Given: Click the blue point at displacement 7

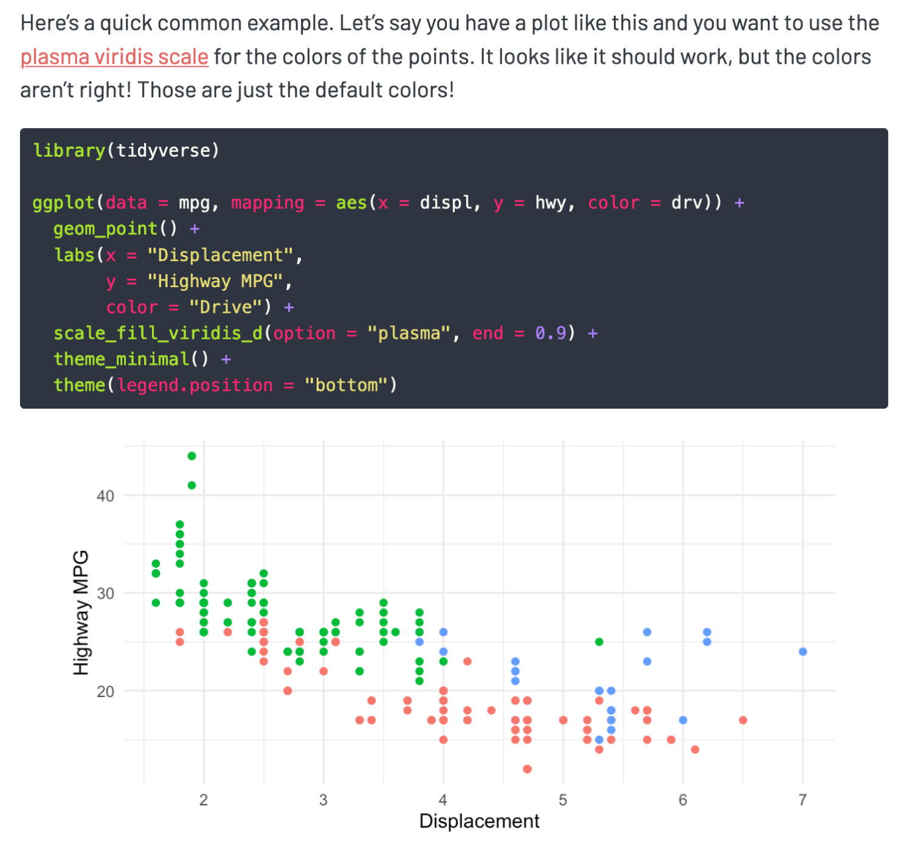Looking at the screenshot, I should pyautogui.click(x=802, y=652).
